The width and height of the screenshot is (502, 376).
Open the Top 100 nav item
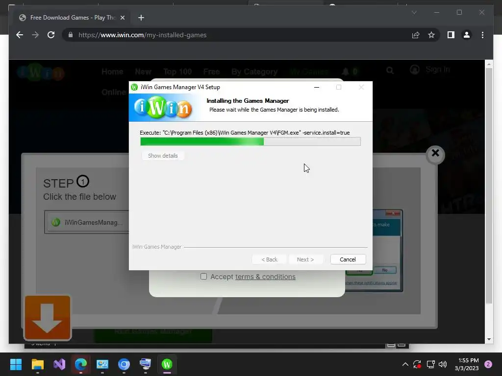(177, 71)
